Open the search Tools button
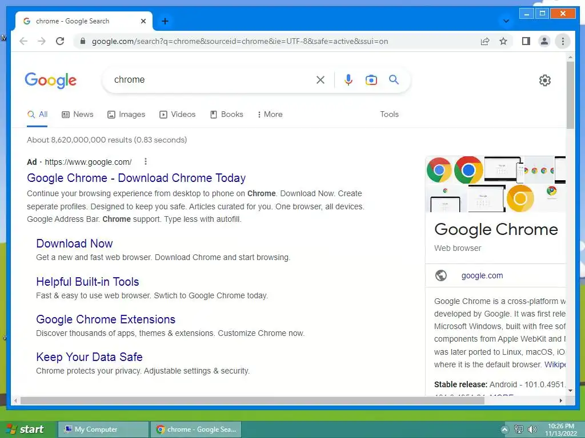The image size is (585, 438). pyautogui.click(x=389, y=114)
